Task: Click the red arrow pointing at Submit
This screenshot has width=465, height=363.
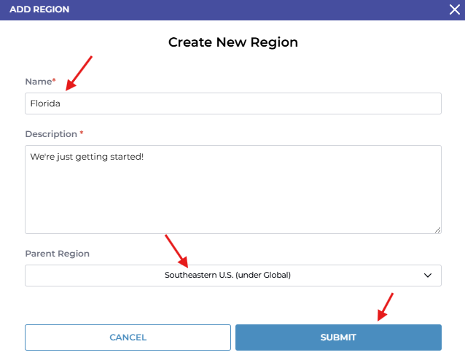Action: pos(385,307)
